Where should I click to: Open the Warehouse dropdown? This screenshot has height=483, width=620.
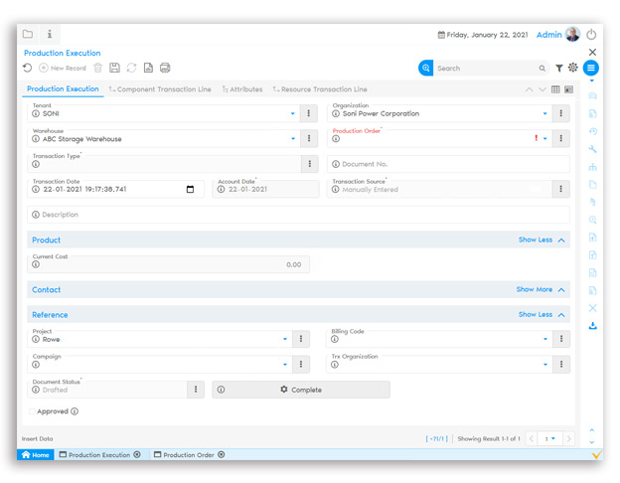(293, 139)
